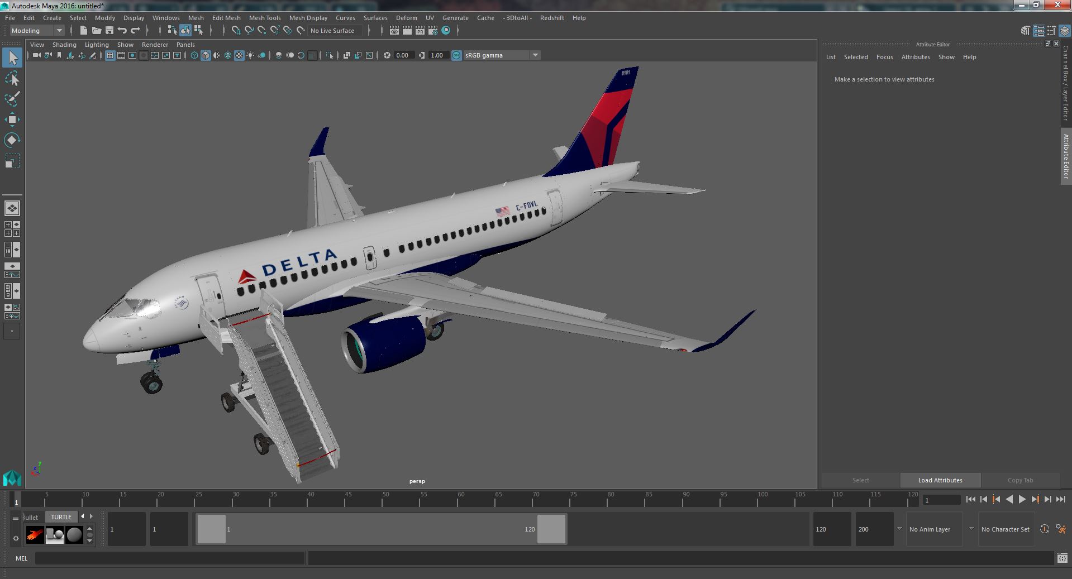Select by component type icon

tap(198, 31)
